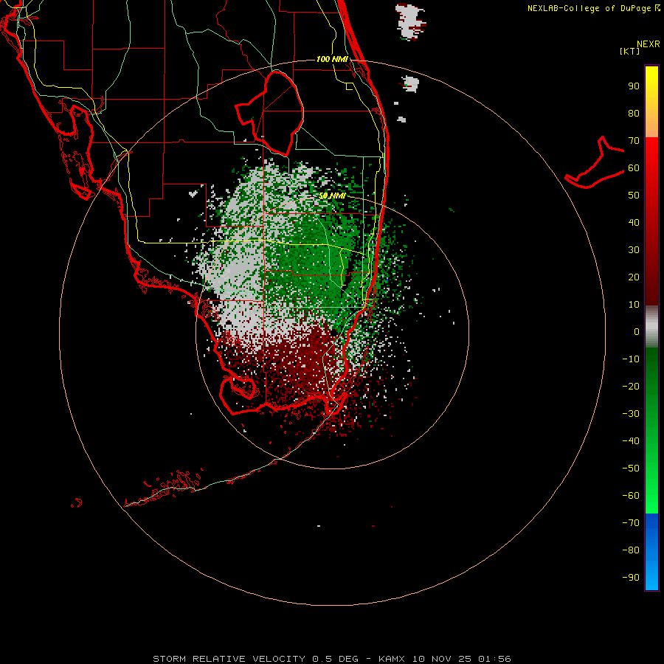Click the -40 value on velocity scale
664x664 pixels.
click(x=631, y=441)
